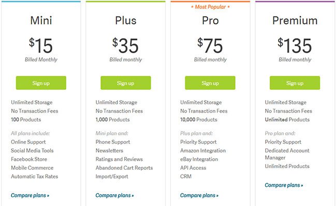The image size is (336, 206).
Task: Click Sign up under the Premium plan
Action: pyautogui.click(x=295, y=83)
